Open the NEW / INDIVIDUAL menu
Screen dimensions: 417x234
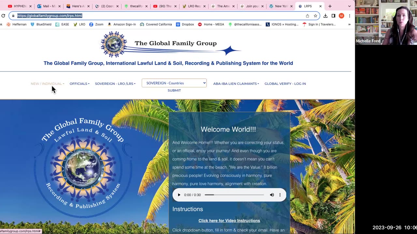(47, 84)
